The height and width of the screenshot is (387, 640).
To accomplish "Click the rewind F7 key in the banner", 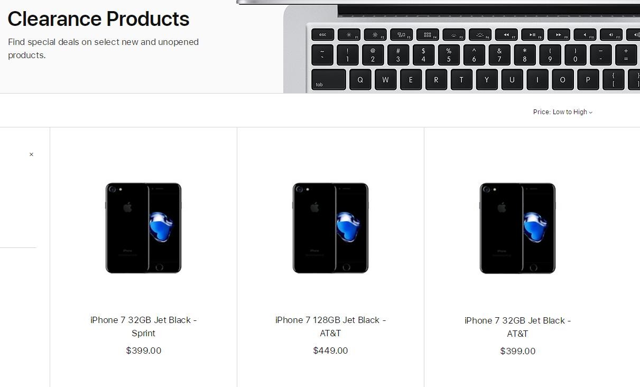I will (506, 35).
